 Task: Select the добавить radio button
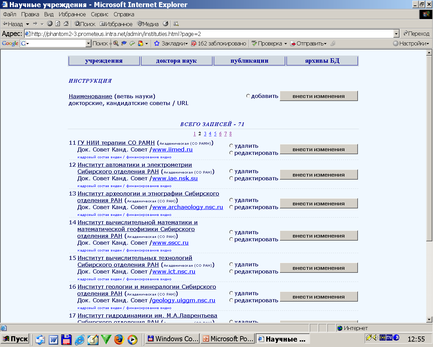248,96
